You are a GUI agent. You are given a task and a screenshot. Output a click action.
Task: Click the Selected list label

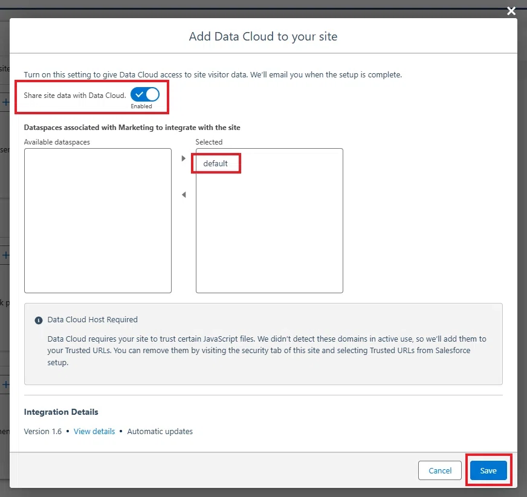(x=209, y=142)
